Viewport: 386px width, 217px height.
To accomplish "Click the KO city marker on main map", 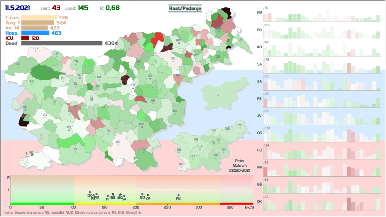I will coord(118,146).
